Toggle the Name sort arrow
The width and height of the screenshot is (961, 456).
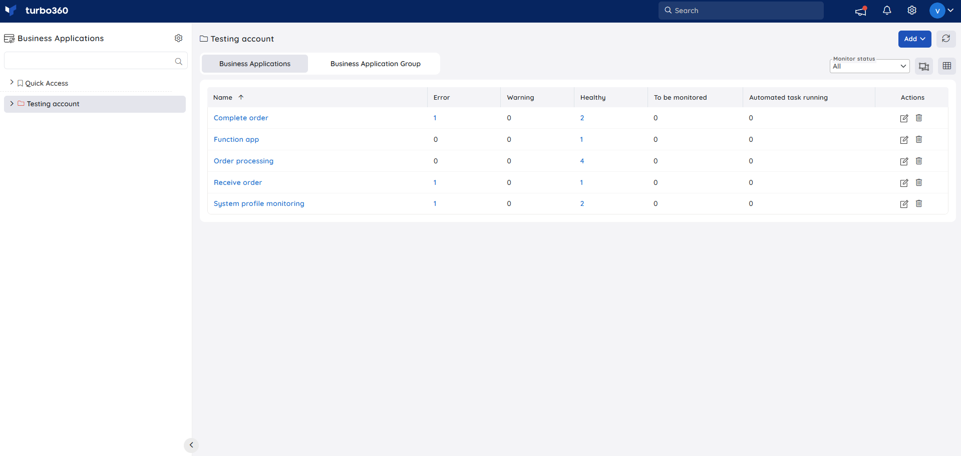241,97
